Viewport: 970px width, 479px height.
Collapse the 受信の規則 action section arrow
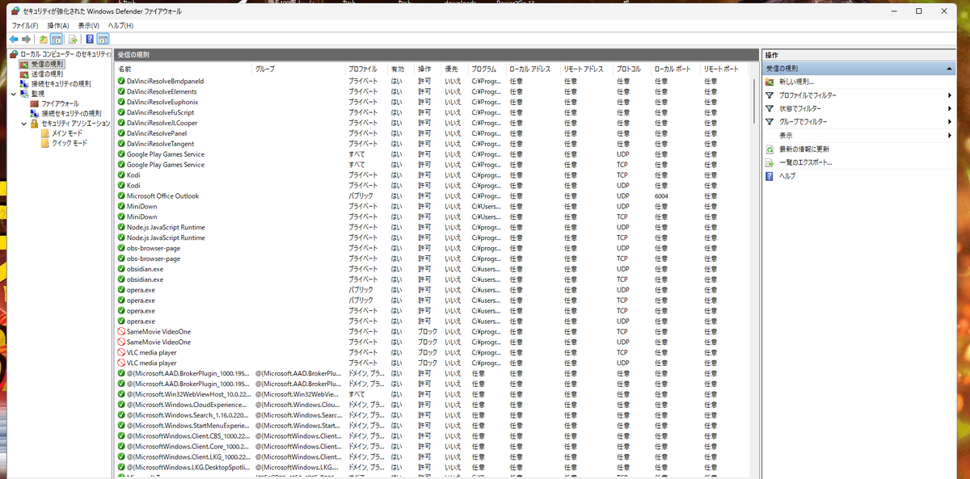(x=949, y=69)
